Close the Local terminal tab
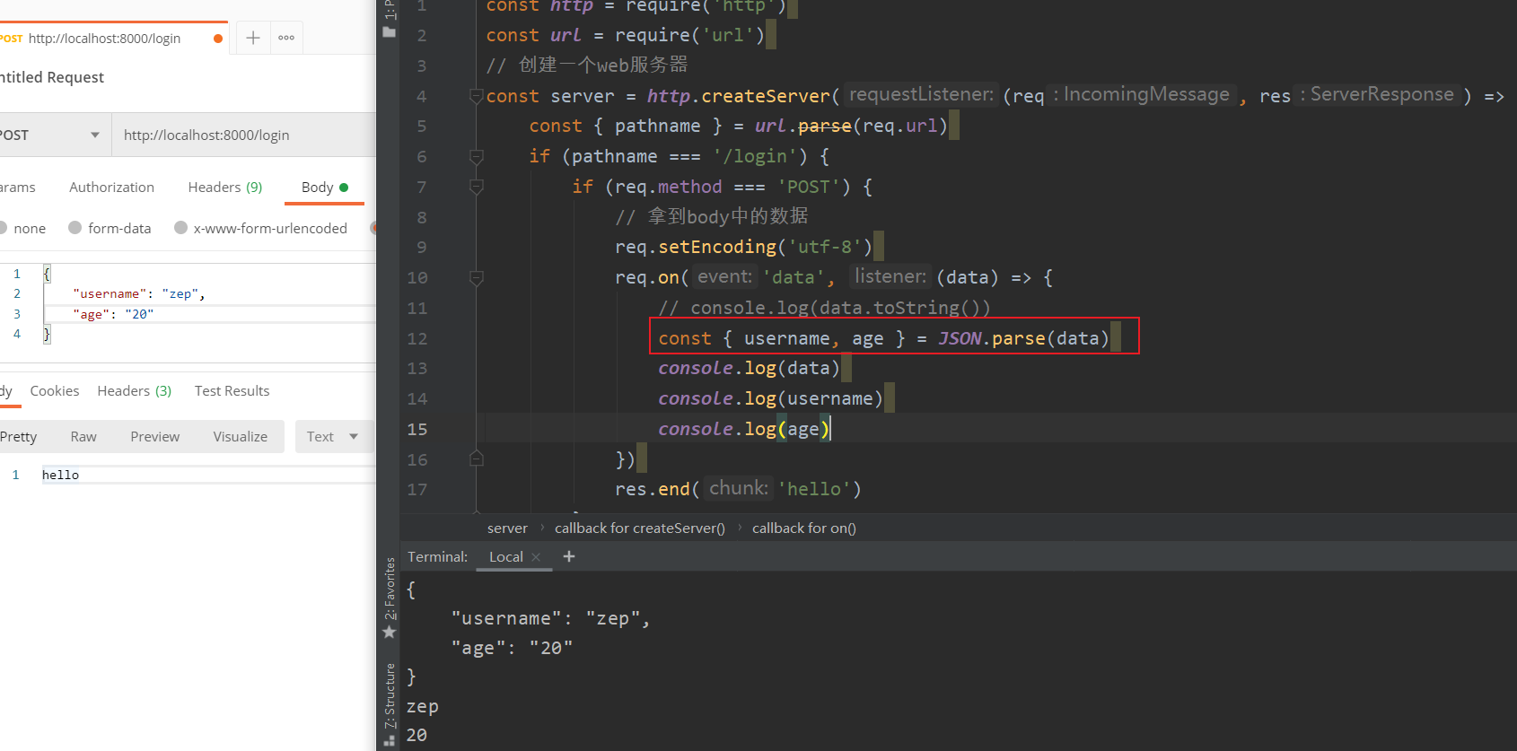1517x751 pixels. click(x=536, y=557)
